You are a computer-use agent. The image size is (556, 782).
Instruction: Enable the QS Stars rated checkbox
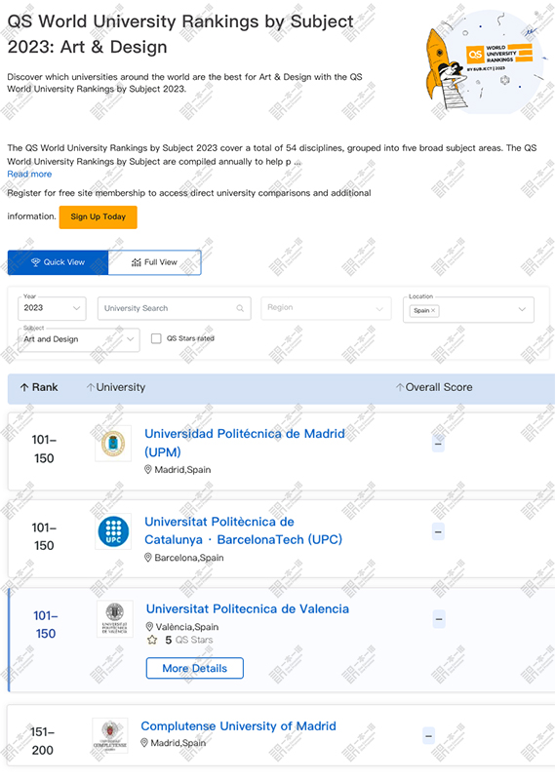pos(156,338)
